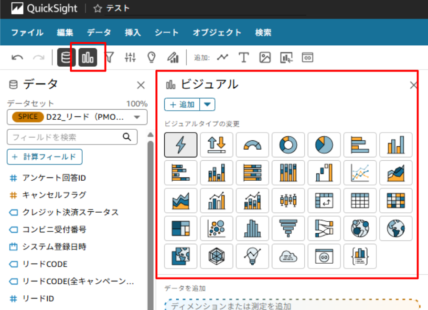Select the funnel chart visual type
The height and width of the screenshot is (310, 428).
pos(288,228)
